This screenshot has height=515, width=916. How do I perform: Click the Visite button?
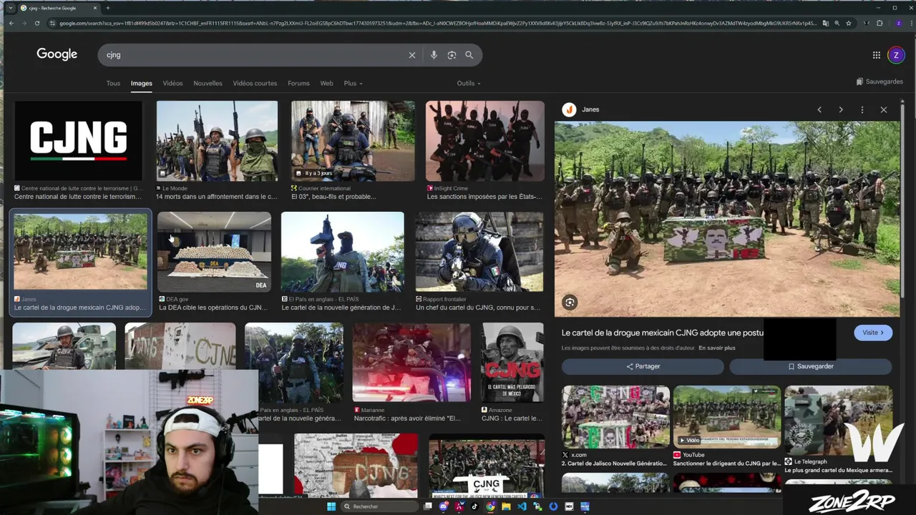(x=873, y=333)
